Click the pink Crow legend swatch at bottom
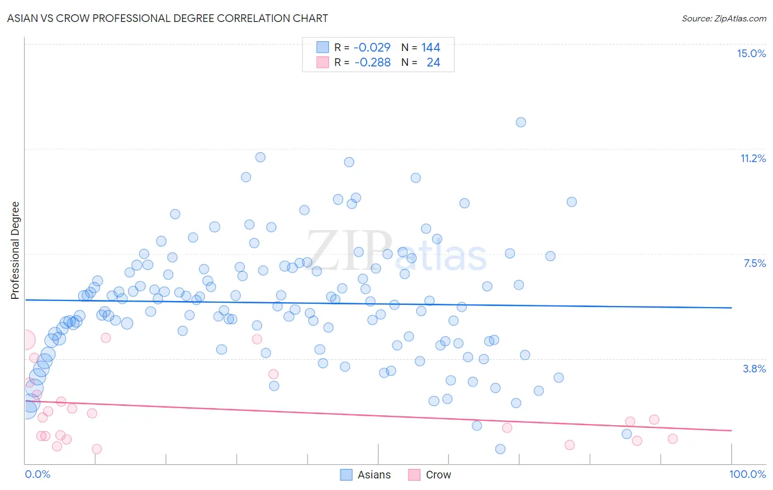This screenshot has height=490, width=773. (414, 475)
